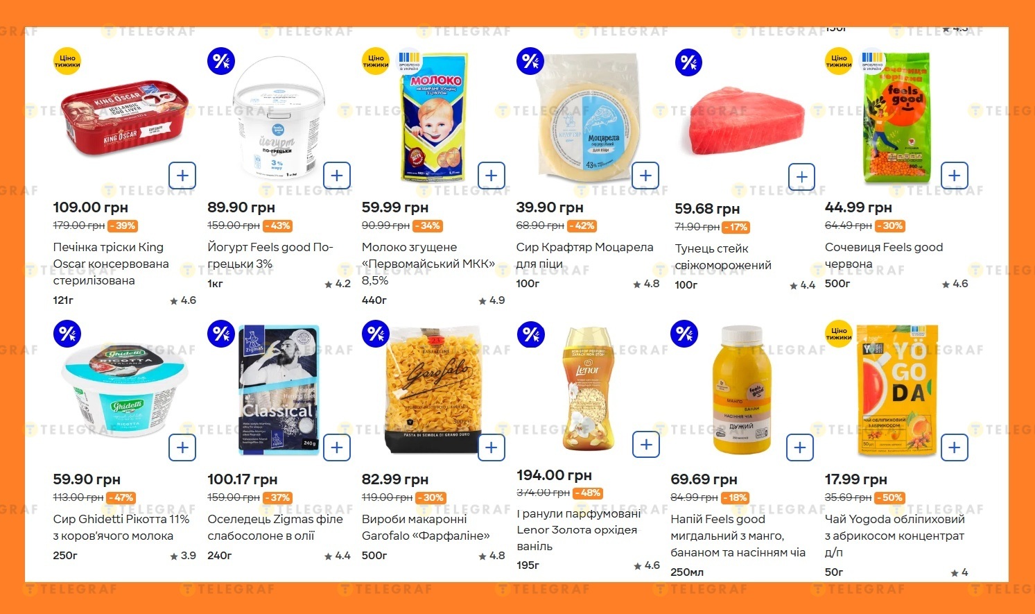Open link Сир Ghidetti Рікотта 11%
The image size is (1035, 614).
[x=121, y=527]
